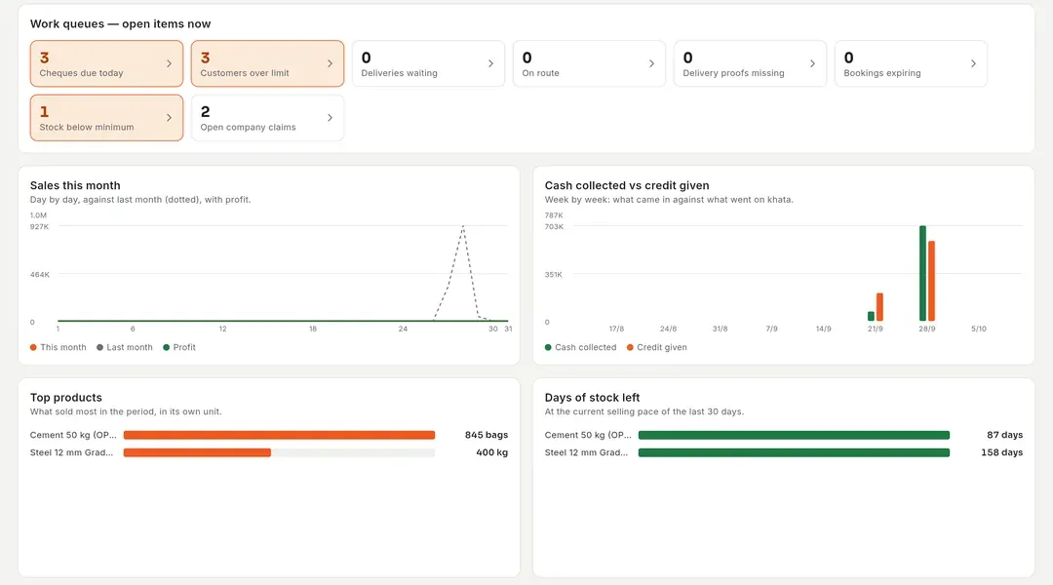Open the Customers over limit queue
The image size is (1053, 585).
click(267, 63)
